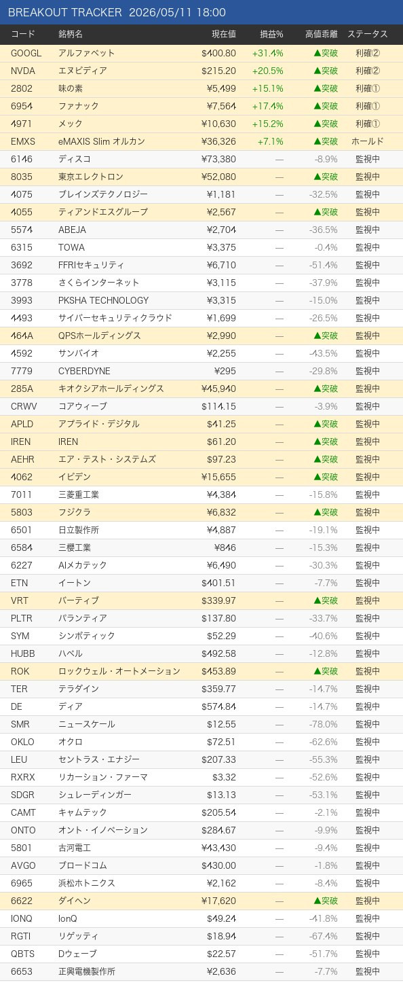This screenshot has height=989, width=403.
Task: Select サイバーセキュリティクラウド name
Action: (115, 318)
